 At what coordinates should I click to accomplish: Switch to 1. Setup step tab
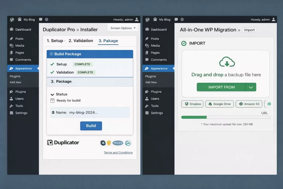click(55, 41)
